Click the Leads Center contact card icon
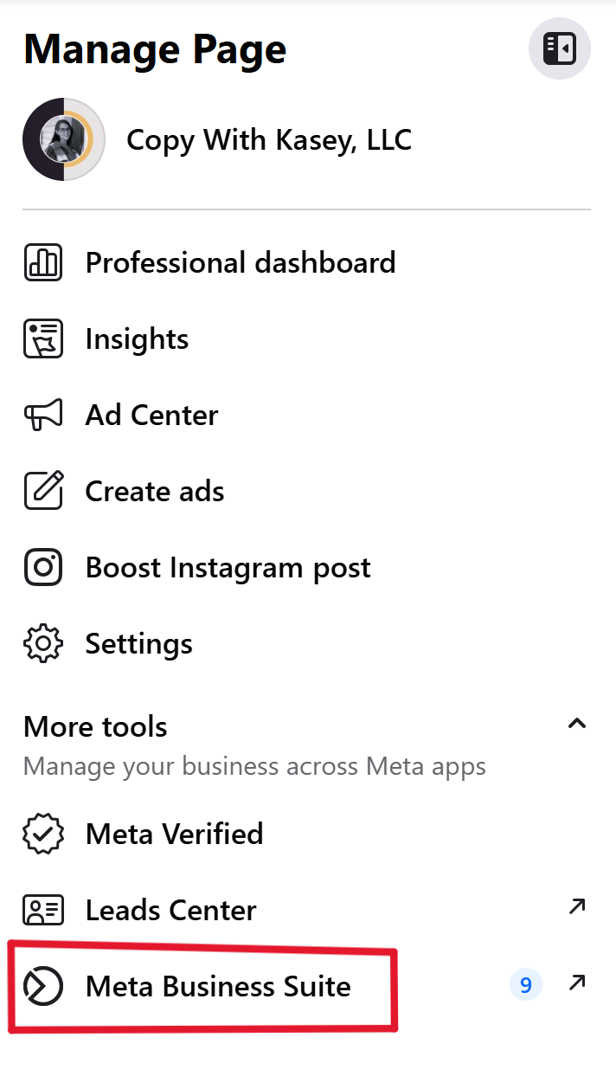The image size is (616, 1070). click(43, 911)
